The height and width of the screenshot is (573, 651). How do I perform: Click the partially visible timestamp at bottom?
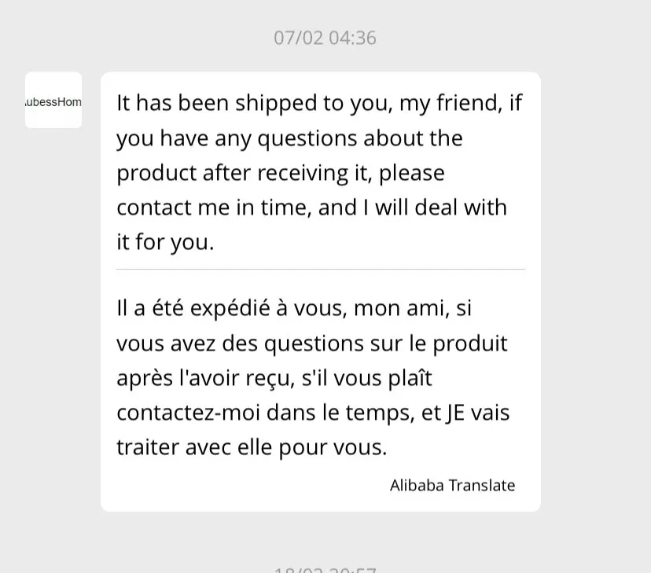pos(325,569)
